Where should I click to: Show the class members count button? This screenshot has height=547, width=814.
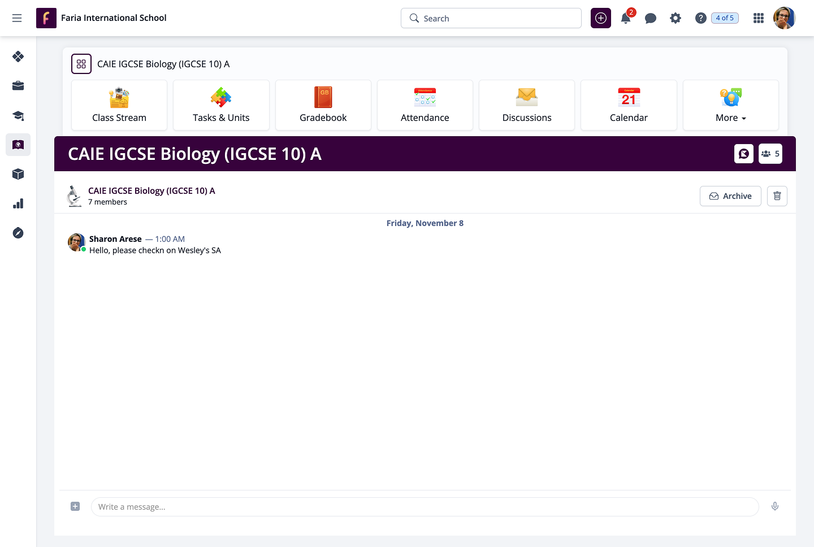click(770, 154)
